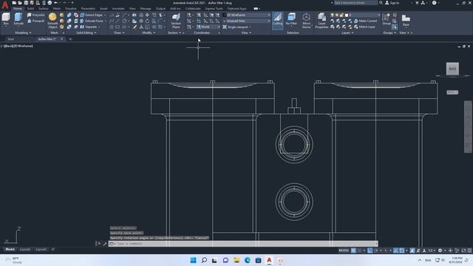Open the AutoCAD application menu logo
473x266 pixels.
(5, 5)
